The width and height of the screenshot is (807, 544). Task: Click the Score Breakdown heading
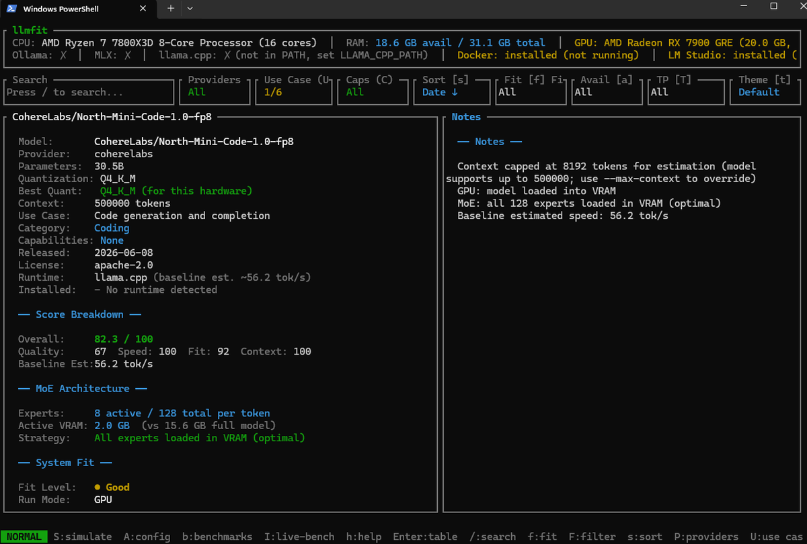pos(79,314)
